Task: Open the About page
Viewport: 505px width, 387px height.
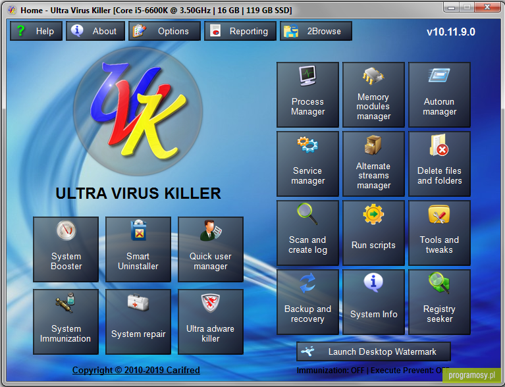Action: 95,31
